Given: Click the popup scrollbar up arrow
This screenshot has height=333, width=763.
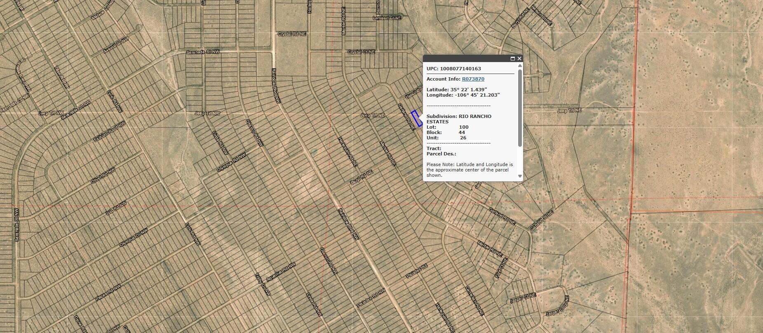Looking at the screenshot, I should (520, 65).
